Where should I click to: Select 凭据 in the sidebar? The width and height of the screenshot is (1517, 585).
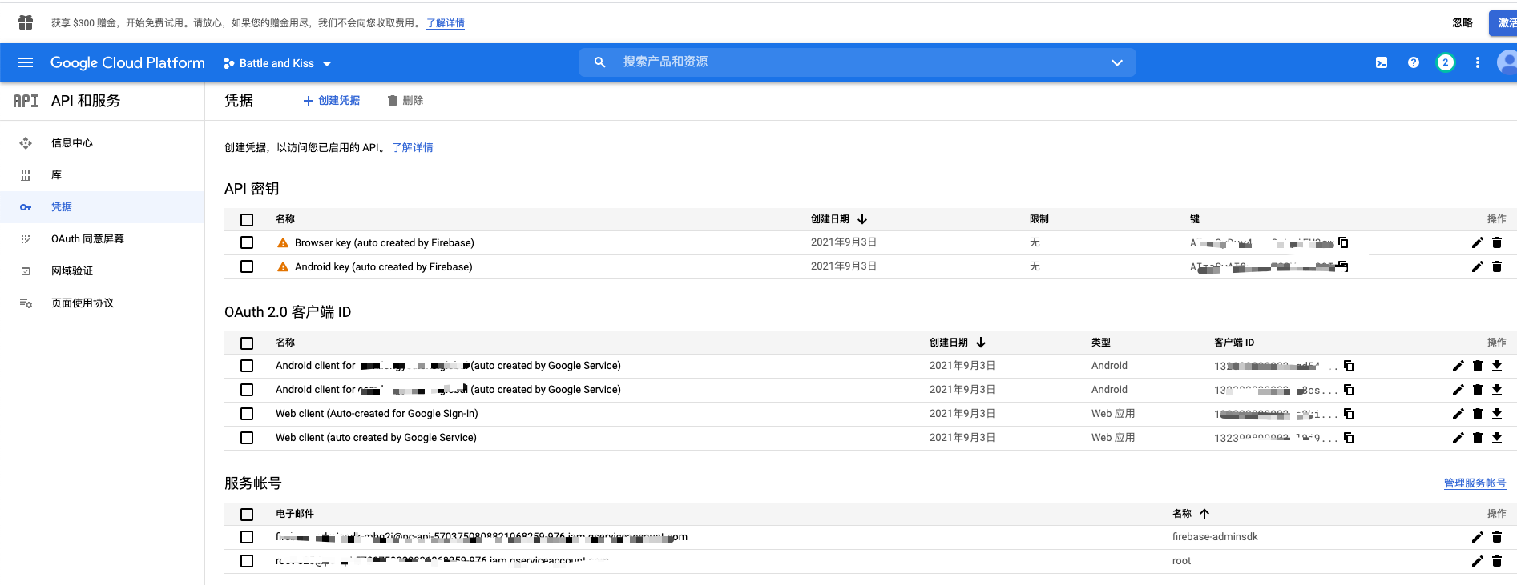click(103, 207)
